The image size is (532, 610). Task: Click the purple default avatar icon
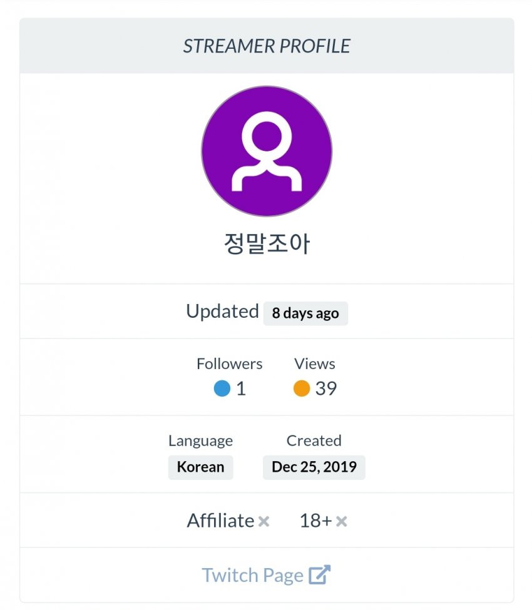tap(267, 151)
